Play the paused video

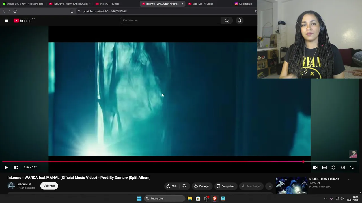coord(6,167)
